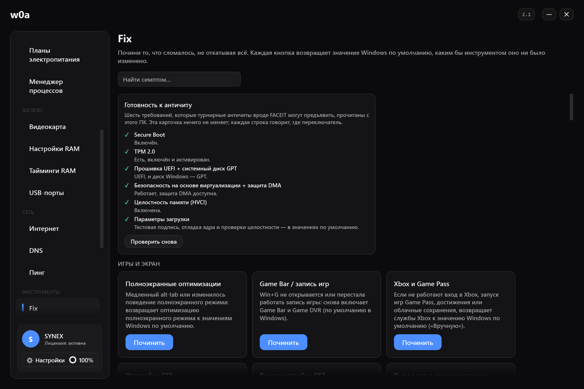Image resolution: width=584 pixels, height=389 pixels.
Task: Click Починить under Xbox и Game Pass
Action: pos(418,342)
